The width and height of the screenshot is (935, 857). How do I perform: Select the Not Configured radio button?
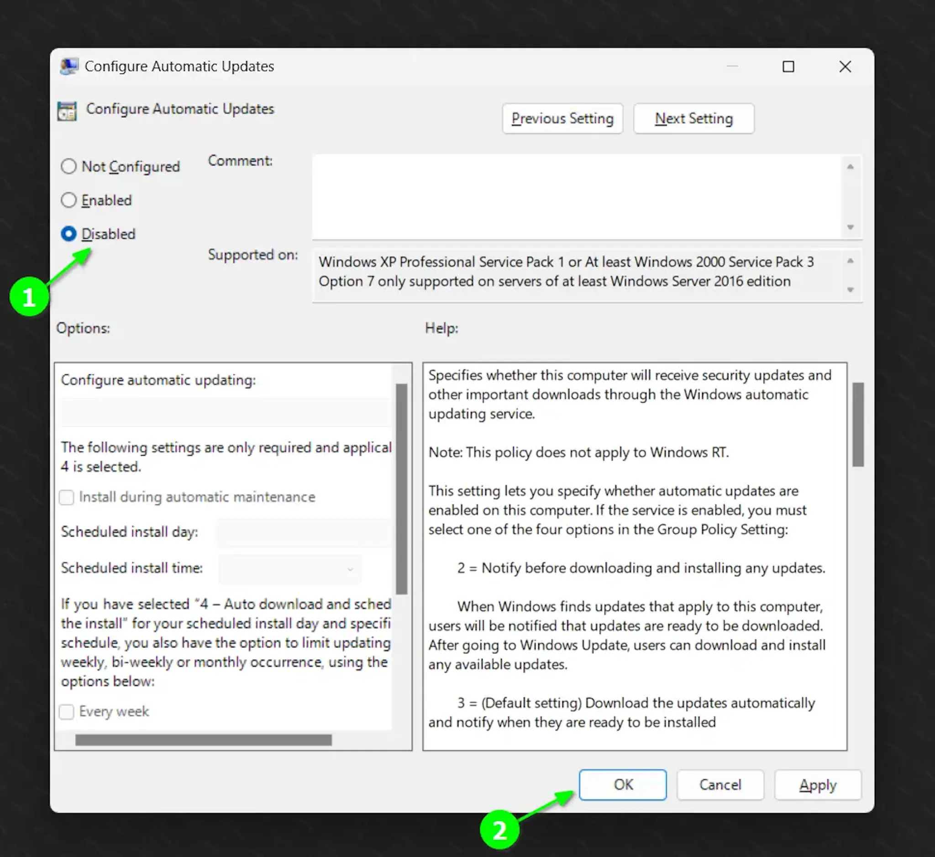[68, 166]
